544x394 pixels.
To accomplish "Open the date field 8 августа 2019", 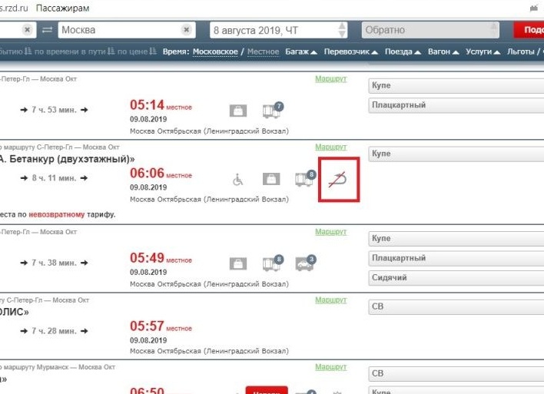I will pyautogui.click(x=278, y=30).
